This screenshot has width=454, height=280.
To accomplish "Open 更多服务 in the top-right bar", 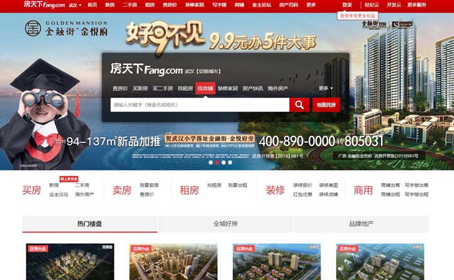I will (x=416, y=5).
